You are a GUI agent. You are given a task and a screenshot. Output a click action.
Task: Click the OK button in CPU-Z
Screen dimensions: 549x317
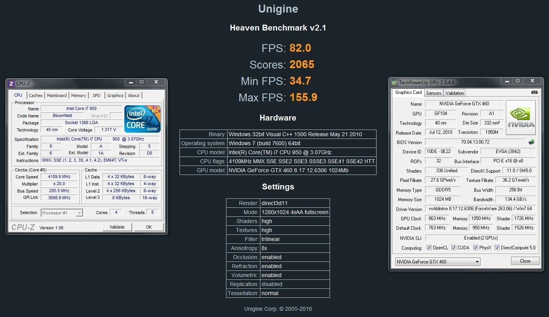click(x=149, y=227)
